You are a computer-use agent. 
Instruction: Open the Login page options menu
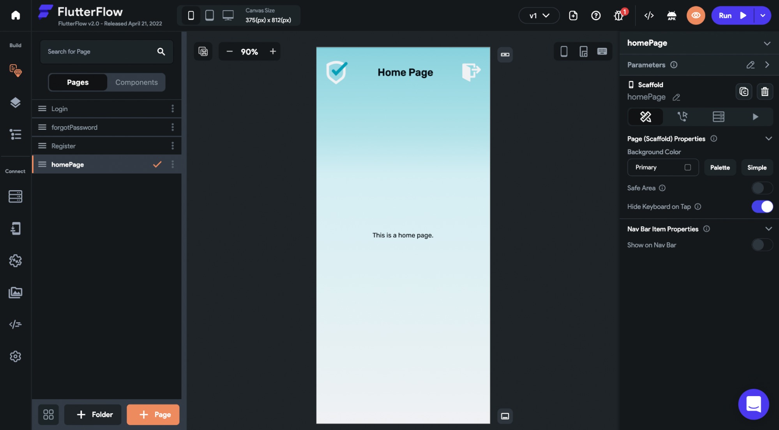coord(173,109)
